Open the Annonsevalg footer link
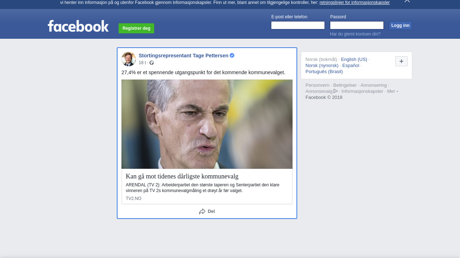The image size is (460, 258). pos(319,91)
